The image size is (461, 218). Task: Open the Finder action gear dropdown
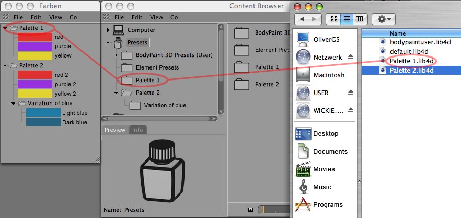pyautogui.click(x=383, y=19)
